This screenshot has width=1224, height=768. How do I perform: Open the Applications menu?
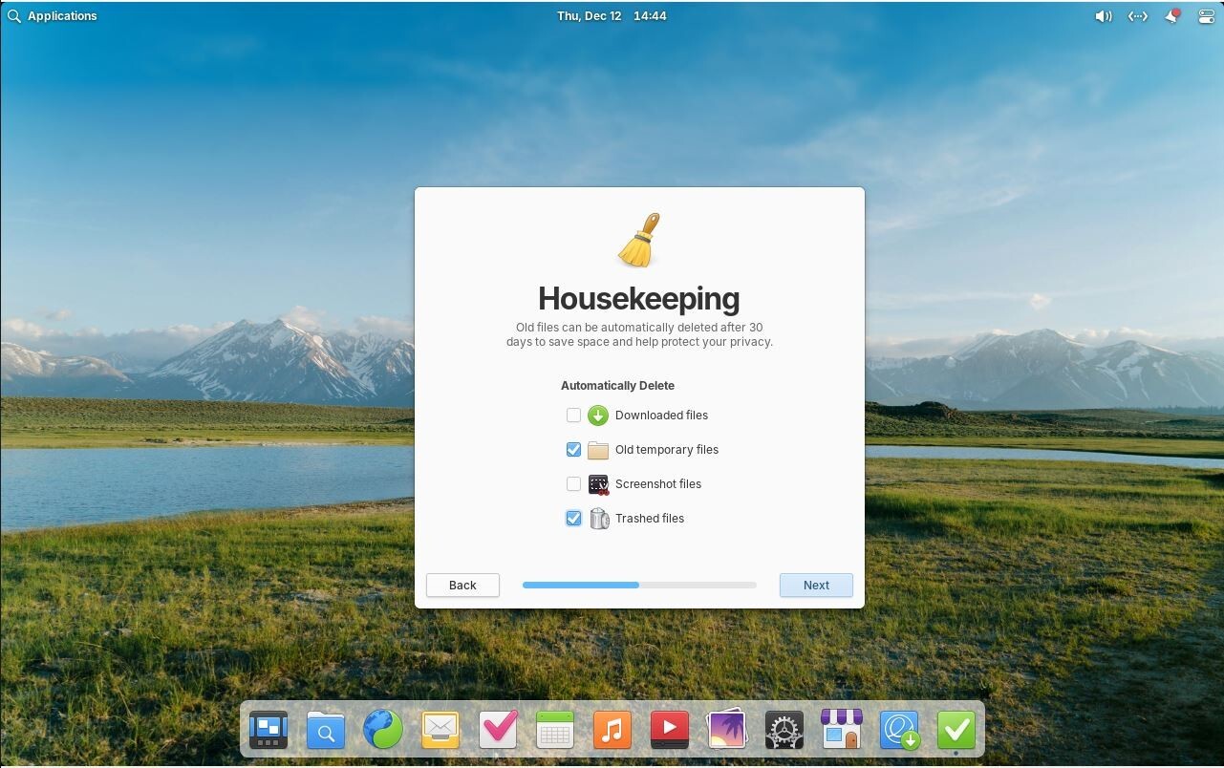click(52, 16)
